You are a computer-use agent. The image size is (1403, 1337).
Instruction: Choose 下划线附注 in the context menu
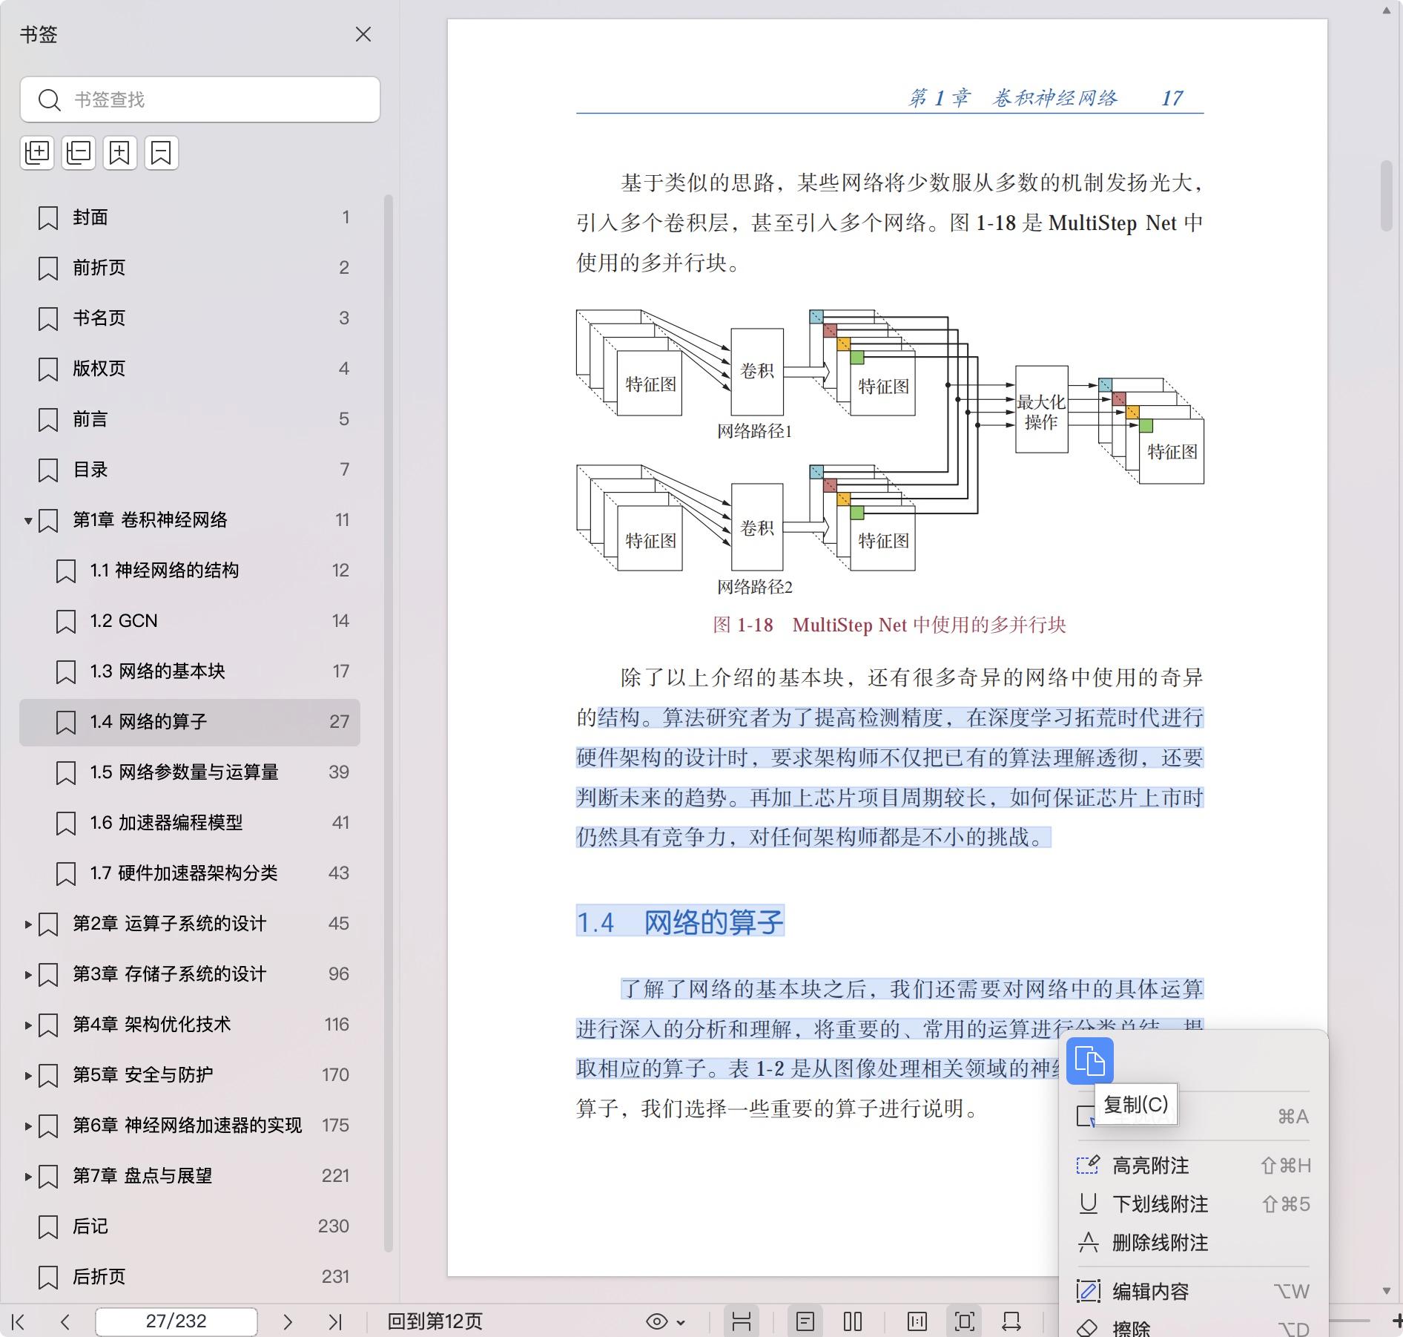pyautogui.click(x=1160, y=1204)
